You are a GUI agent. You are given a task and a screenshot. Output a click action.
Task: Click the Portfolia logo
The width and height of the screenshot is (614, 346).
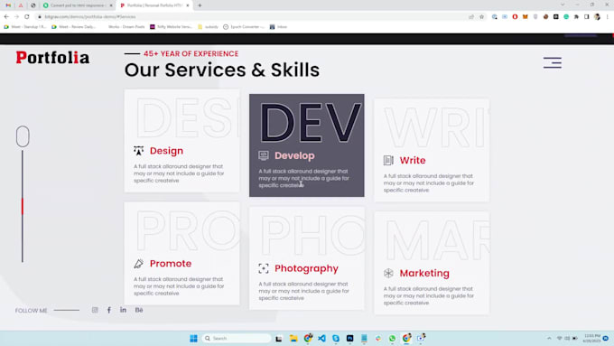pyautogui.click(x=52, y=58)
